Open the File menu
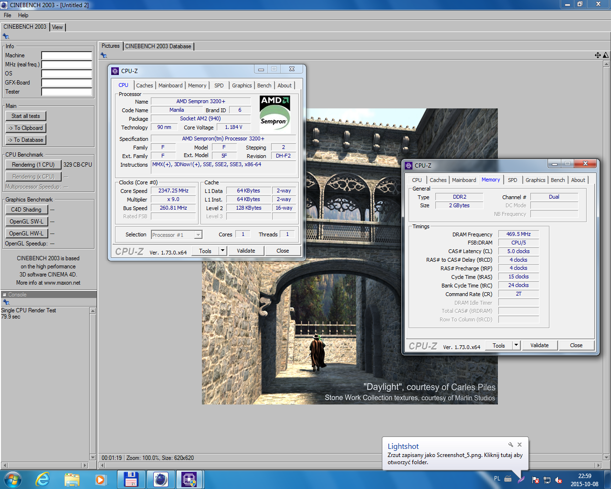Screen dimensions: 611x489 tap(8, 15)
